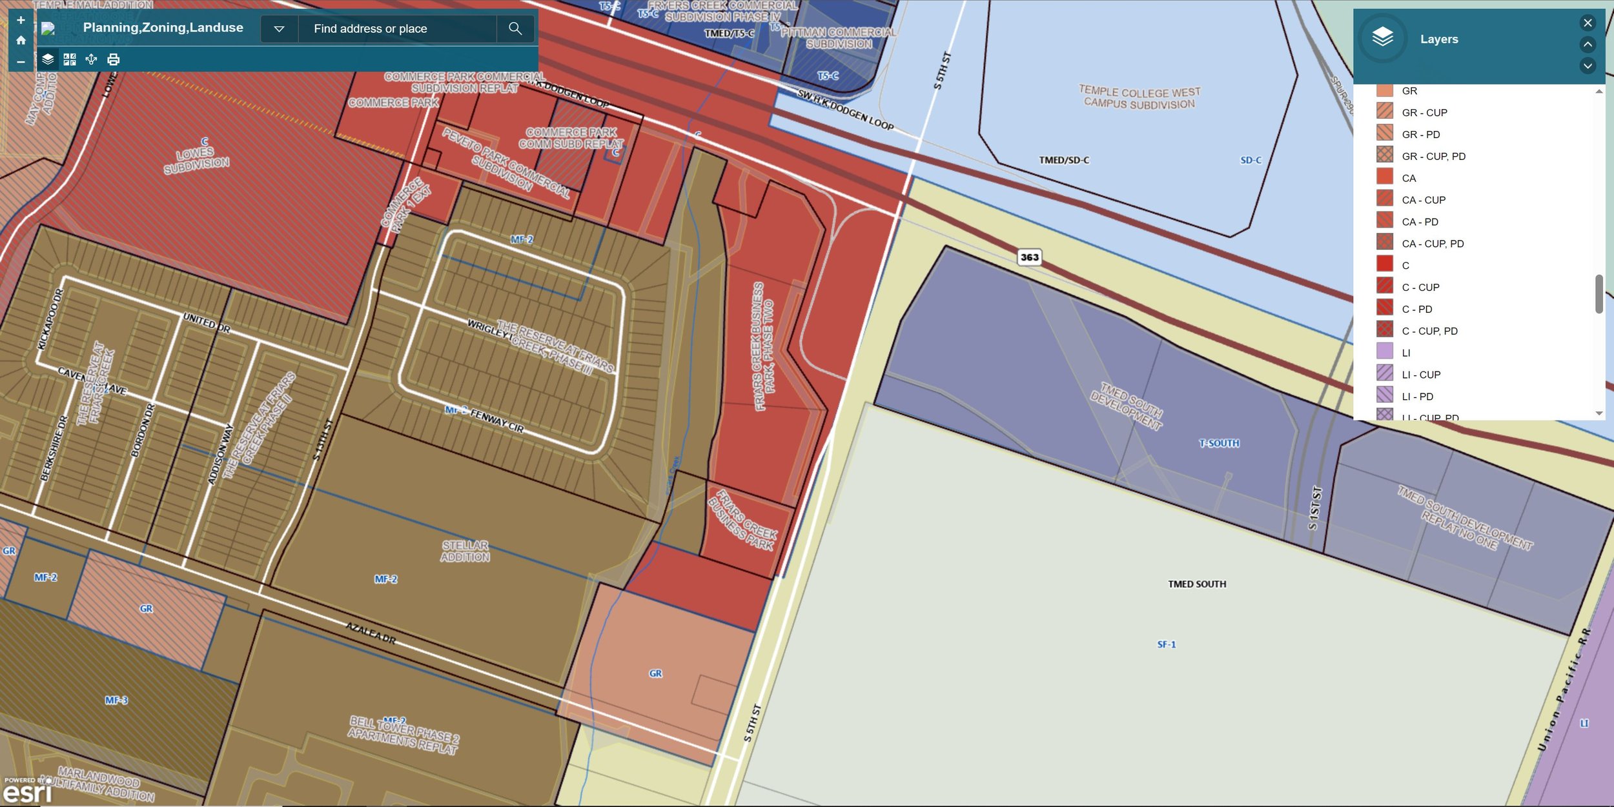This screenshot has width=1614, height=807.
Task: Click the S 1ST ST street label
Action: pos(1315,508)
